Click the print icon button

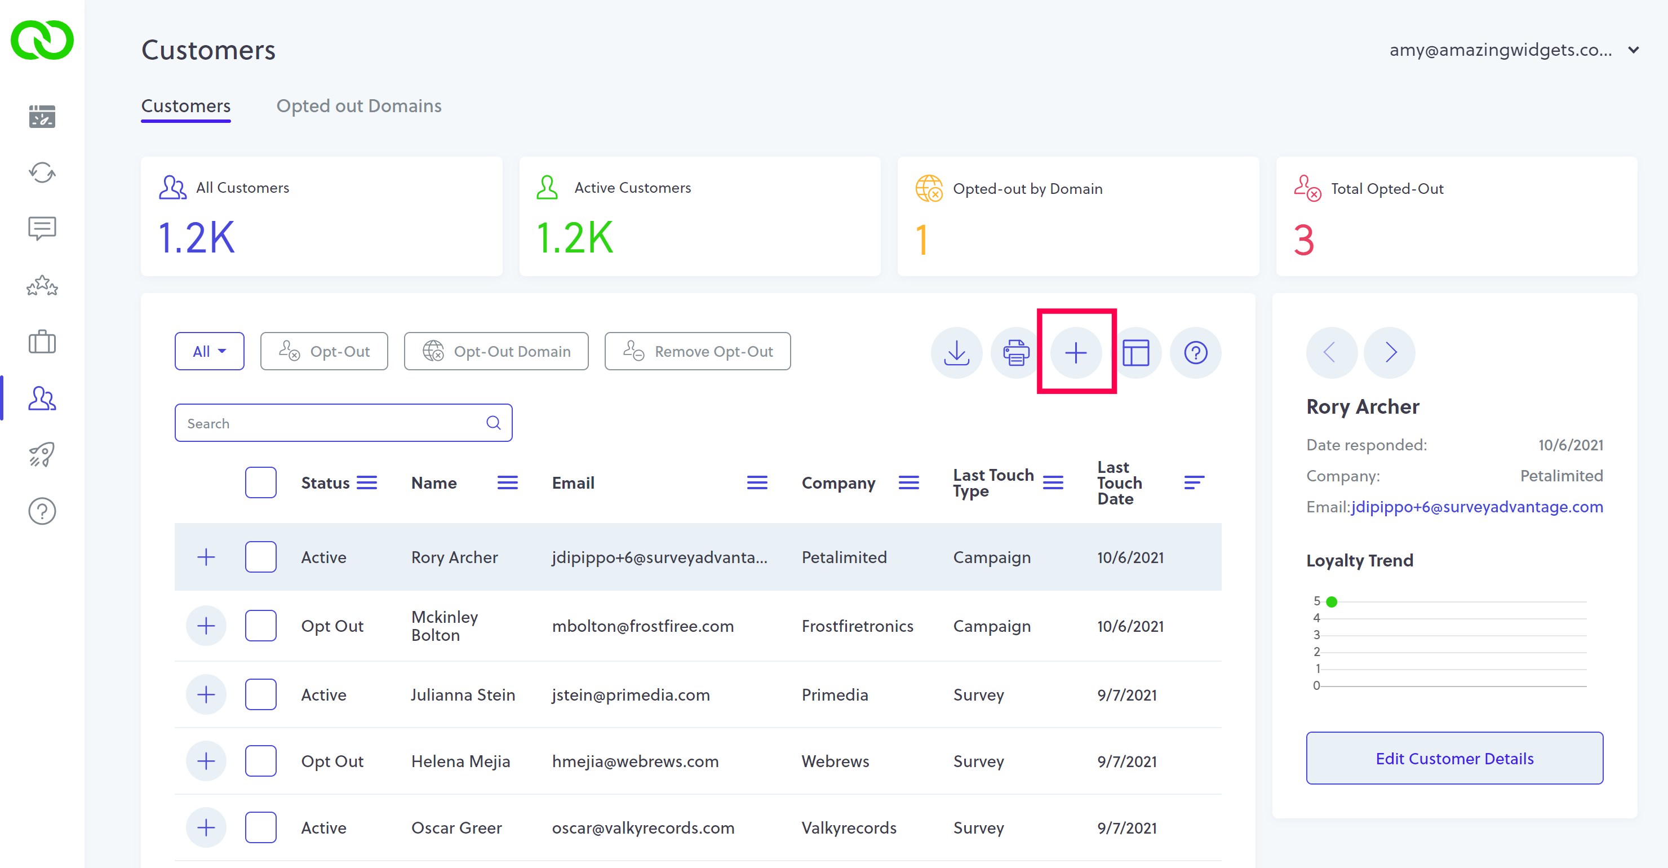point(1015,352)
